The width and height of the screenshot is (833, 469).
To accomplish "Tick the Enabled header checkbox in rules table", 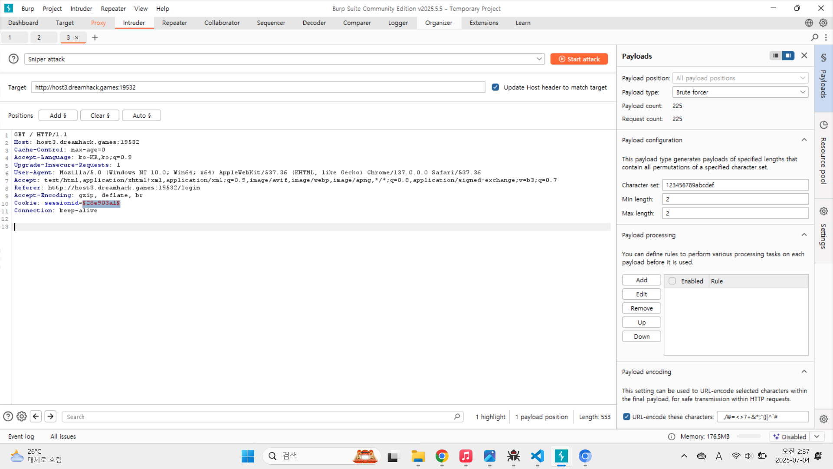I will 672,281.
